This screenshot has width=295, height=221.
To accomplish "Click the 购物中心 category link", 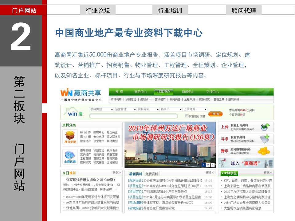I will tap(99, 132).
